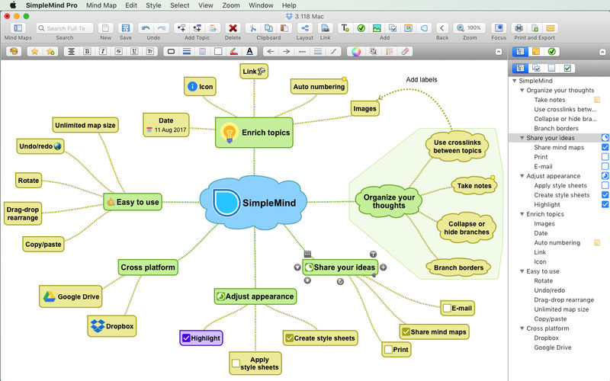Viewport: 610px width, 381px height.
Task: Click the eraser clear style icon
Action: [x=405, y=51]
